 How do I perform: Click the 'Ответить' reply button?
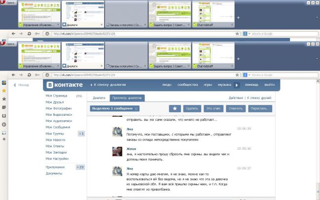coord(236,108)
